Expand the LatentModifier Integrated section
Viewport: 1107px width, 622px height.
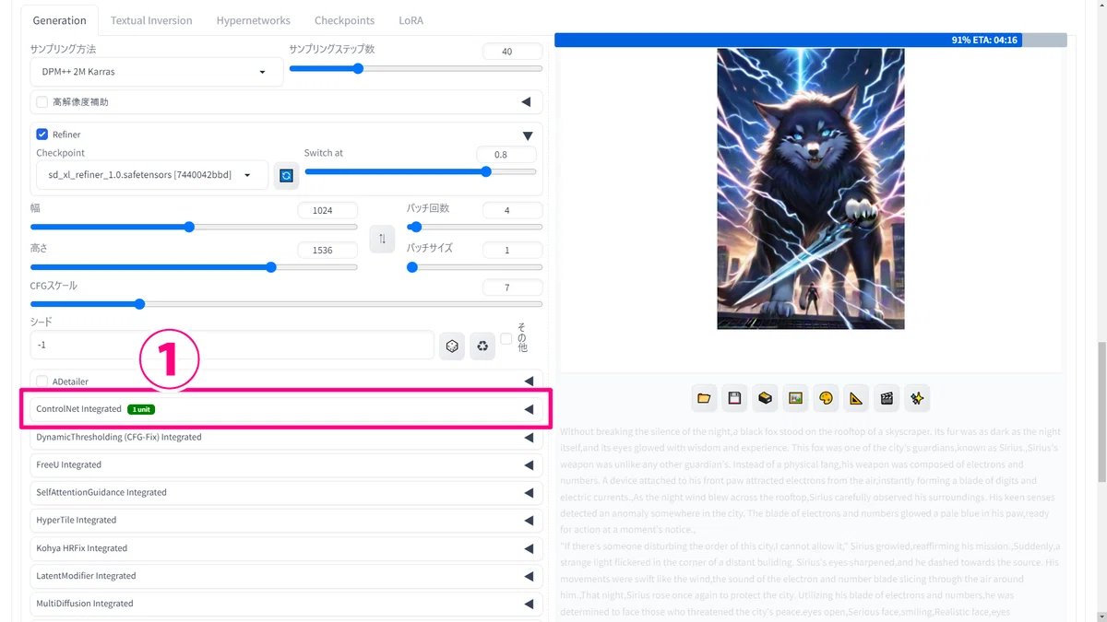point(286,576)
